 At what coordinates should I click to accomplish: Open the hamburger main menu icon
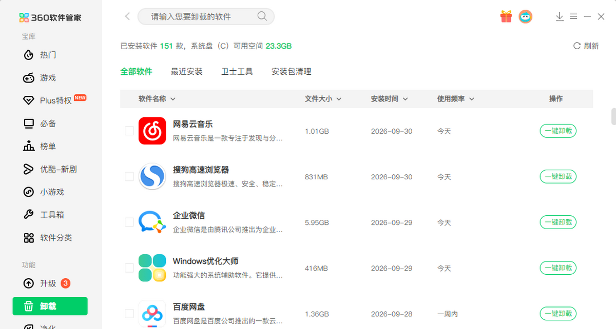coord(574,16)
